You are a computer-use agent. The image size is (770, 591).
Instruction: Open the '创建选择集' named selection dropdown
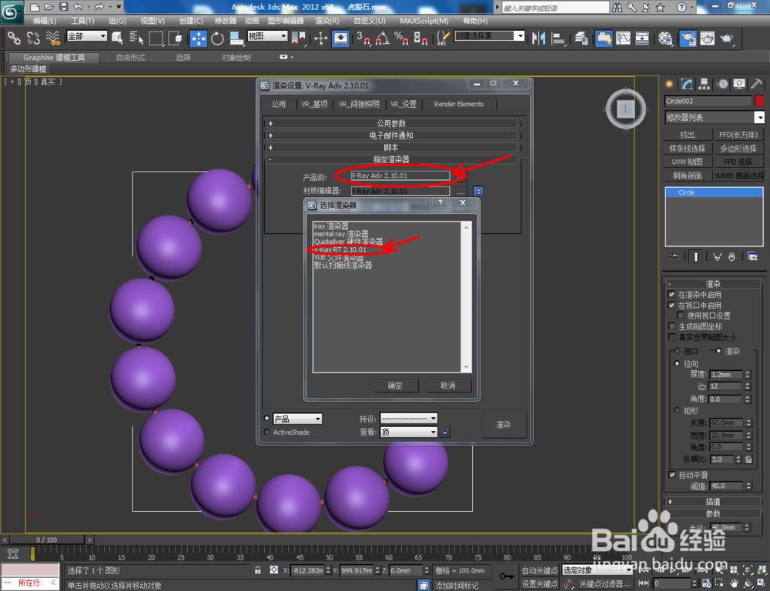(490, 36)
